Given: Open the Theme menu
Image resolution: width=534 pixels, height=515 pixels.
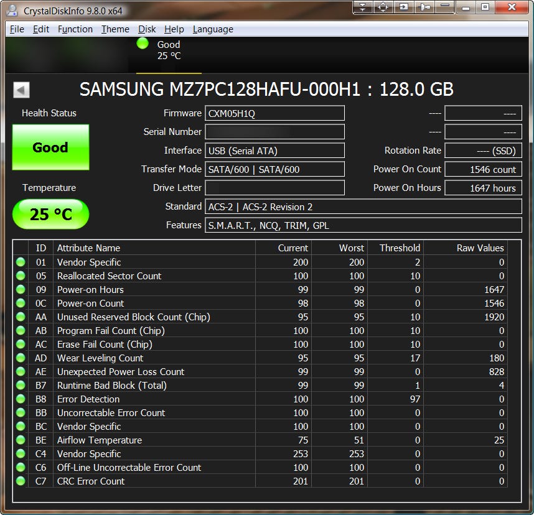Looking at the screenshot, I should pyautogui.click(x=115, y=29).
